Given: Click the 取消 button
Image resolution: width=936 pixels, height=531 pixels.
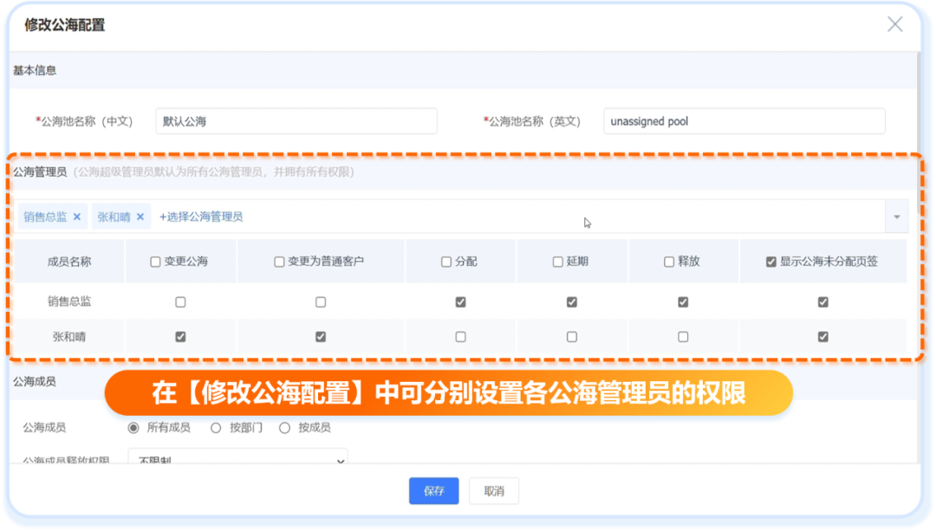Looking at the screenshot, I should tap(493, 490).
